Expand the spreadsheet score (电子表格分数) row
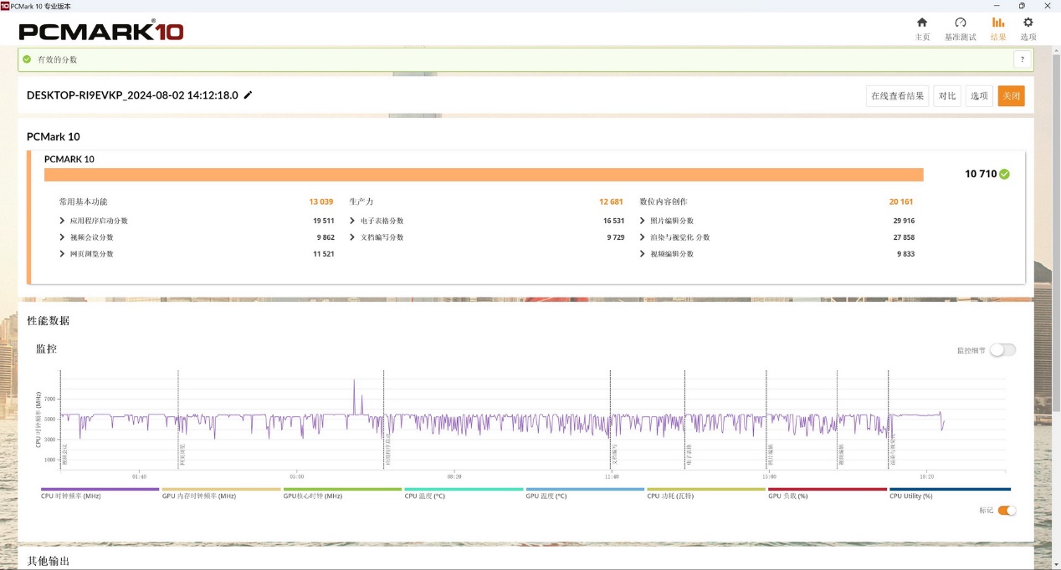Viewport: 1061px width, 570px height. [x=353, y=221]
